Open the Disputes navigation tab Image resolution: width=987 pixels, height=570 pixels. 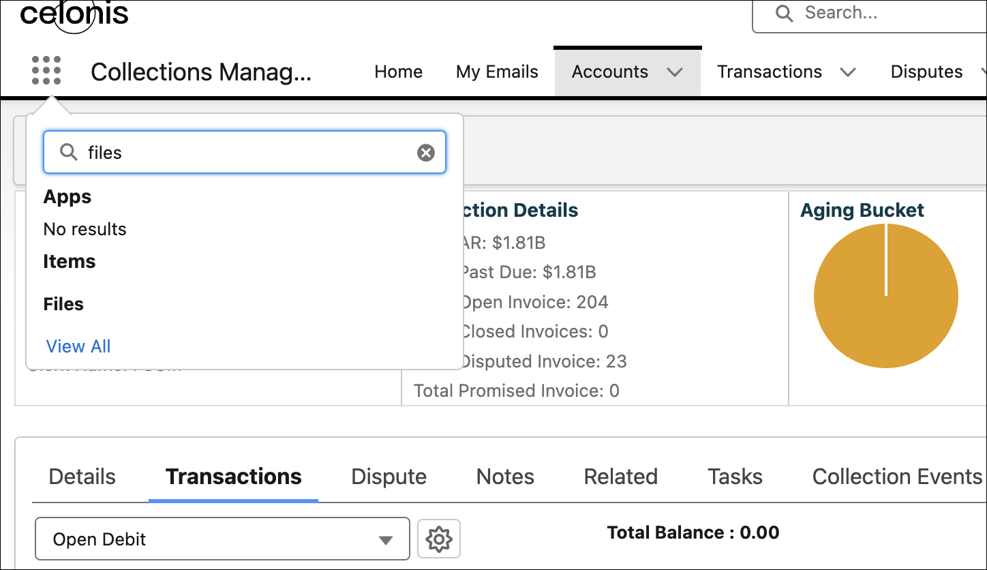click(x=926, y=72)
